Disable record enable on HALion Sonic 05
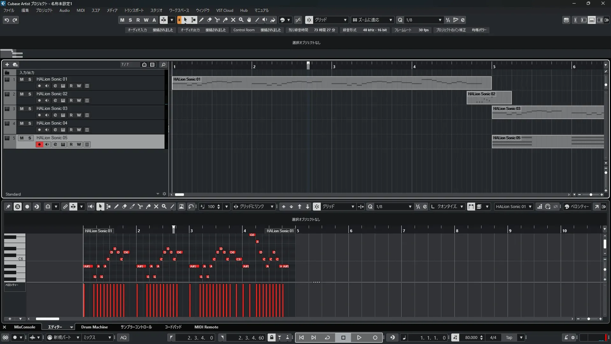 [39, 145]
